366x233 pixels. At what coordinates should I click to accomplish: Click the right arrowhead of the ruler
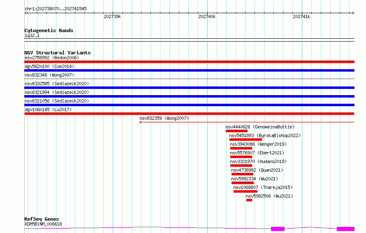point(353,13)
